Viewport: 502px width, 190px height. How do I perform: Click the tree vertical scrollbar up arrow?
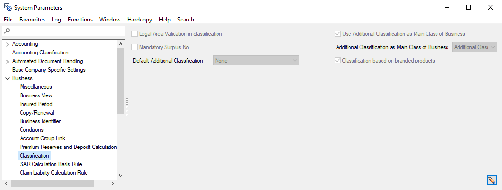(120, 44)
